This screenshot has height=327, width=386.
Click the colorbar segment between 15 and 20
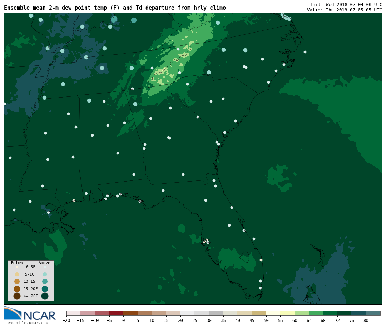tap(174, 313)
